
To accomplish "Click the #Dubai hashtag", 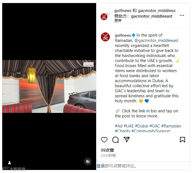I will coord(141,126).
